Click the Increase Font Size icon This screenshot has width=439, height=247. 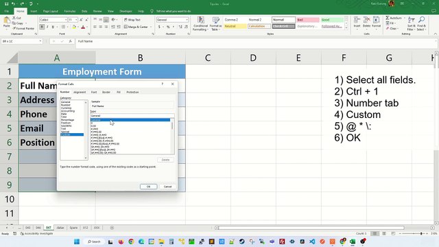point(81,20)
